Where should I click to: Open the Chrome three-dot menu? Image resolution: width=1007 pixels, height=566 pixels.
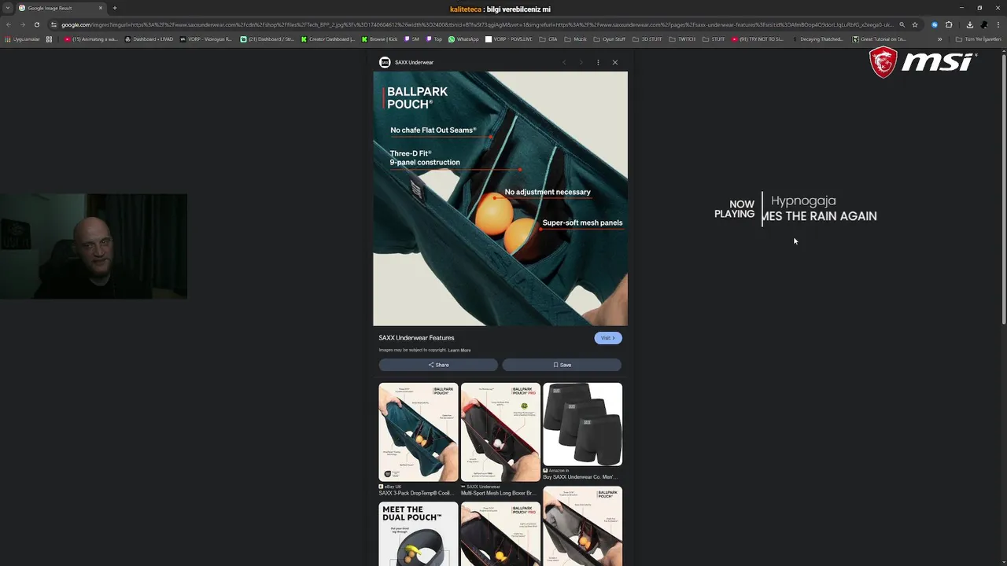(998, 24)
